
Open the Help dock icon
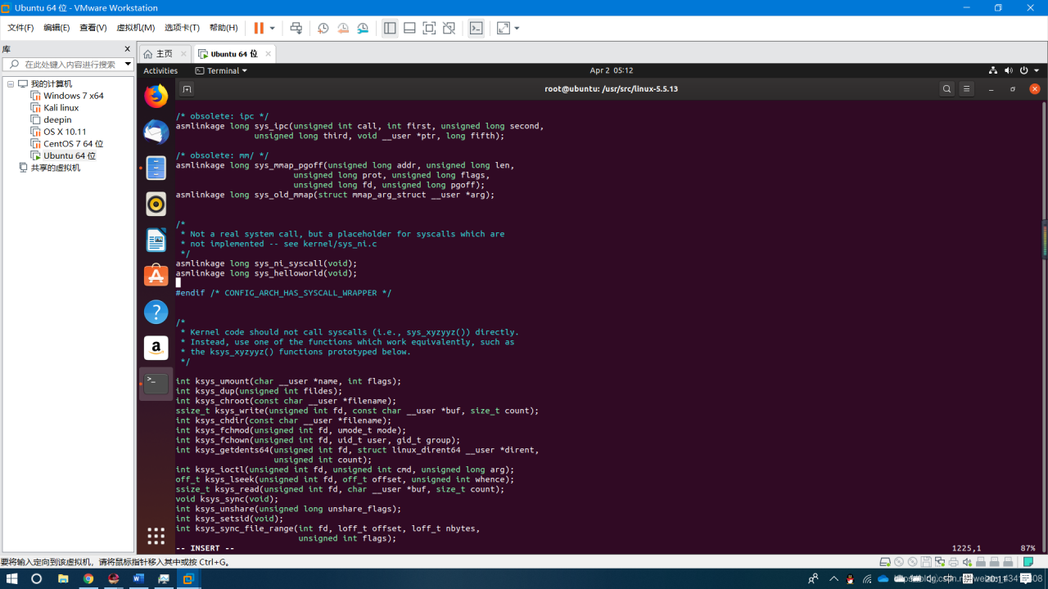click(156, 312)
